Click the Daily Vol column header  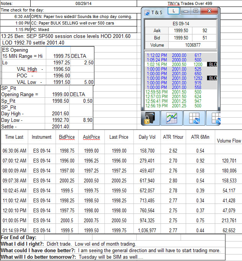(x=147, y=137)
